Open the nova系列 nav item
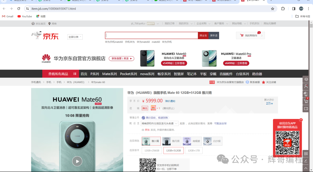313x172 pixels. (x=147, y=74)
